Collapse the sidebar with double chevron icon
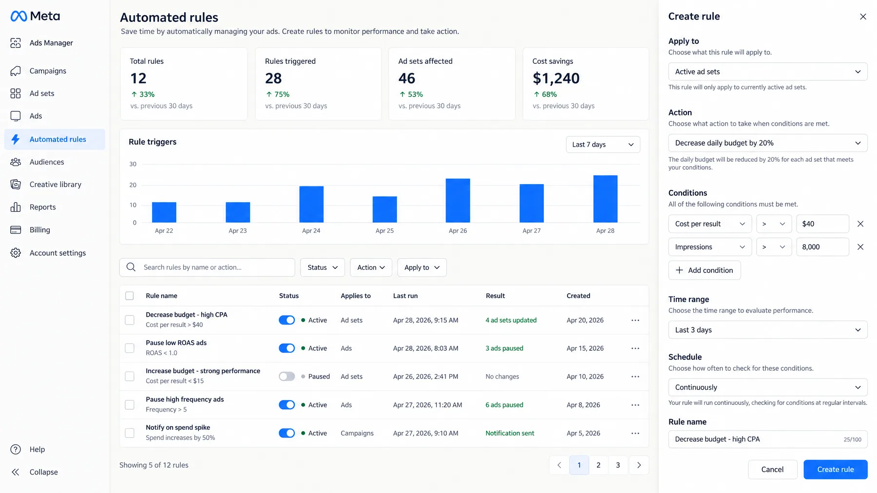Viewport: 877px width, 493px height. [16, 472]
